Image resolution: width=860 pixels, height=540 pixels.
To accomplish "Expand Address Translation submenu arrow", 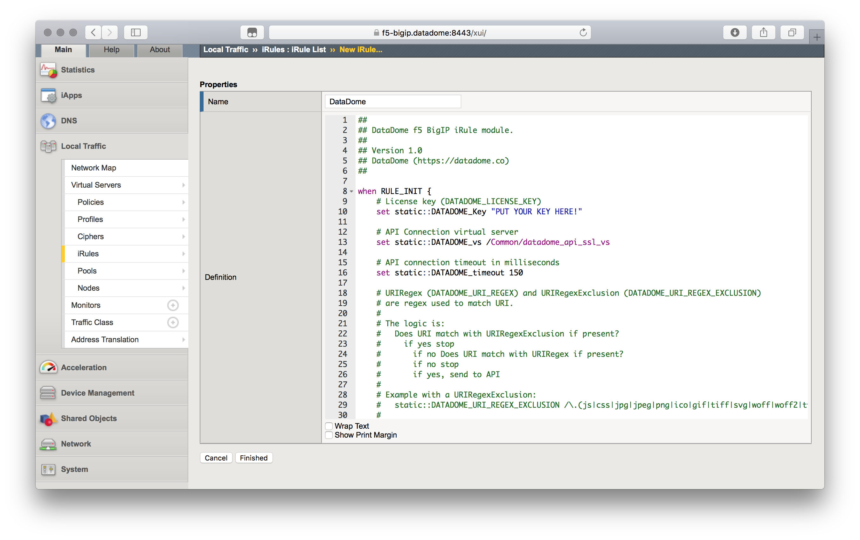I will pyautogui.click(x=184, y=340).
